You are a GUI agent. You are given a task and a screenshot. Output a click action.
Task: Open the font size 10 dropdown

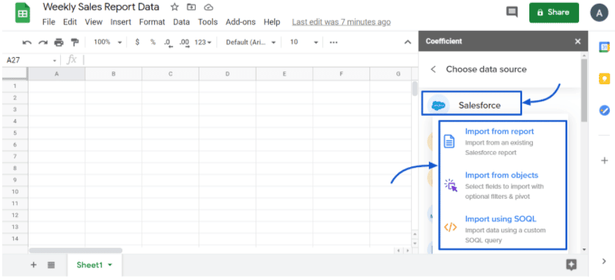[304, 42]
